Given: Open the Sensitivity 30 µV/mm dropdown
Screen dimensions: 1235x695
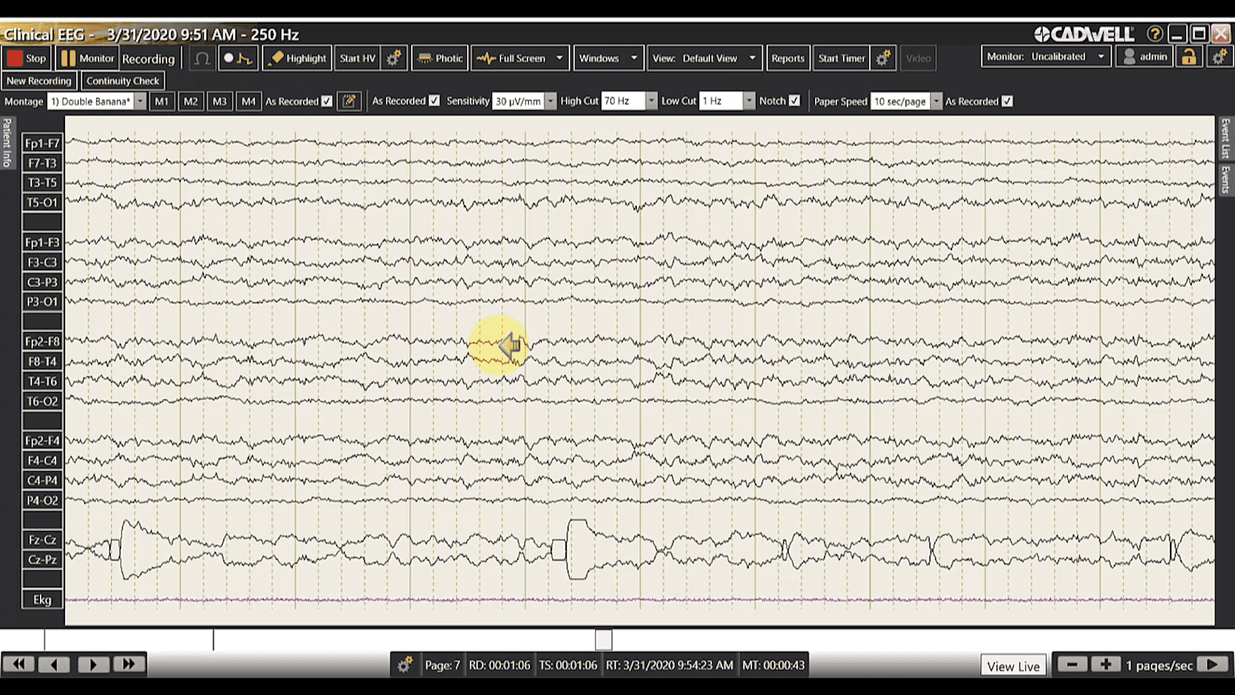Looking at the screenshot, I should click(551, 101).
